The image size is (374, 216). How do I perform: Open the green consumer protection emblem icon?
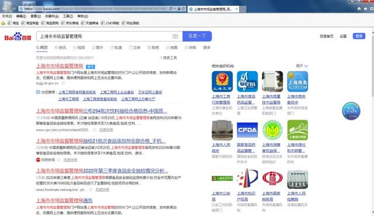[x=272, y=130]
